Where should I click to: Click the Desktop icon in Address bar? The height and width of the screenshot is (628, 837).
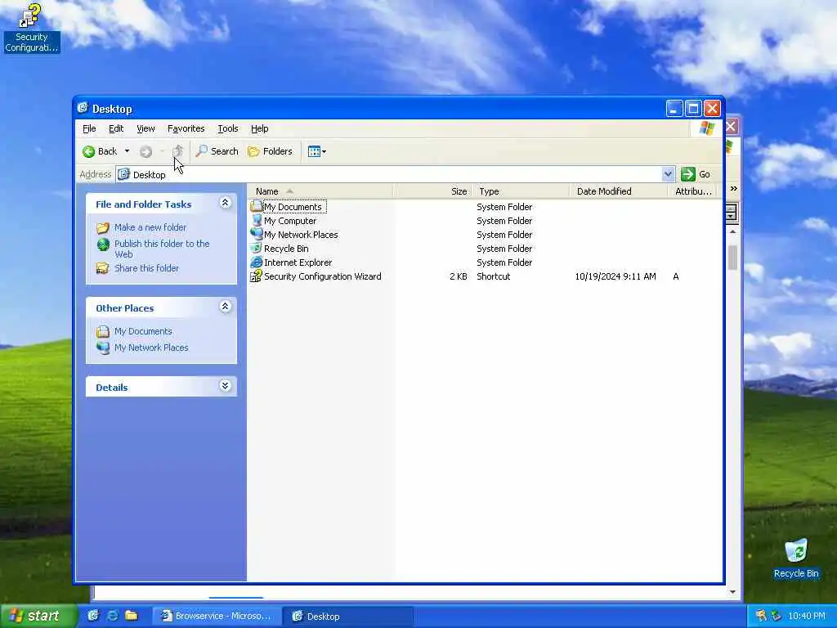pyautogui.click(x=124, y=174)
